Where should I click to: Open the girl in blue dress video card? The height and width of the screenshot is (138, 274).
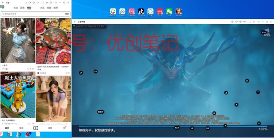tap(18, 40)
